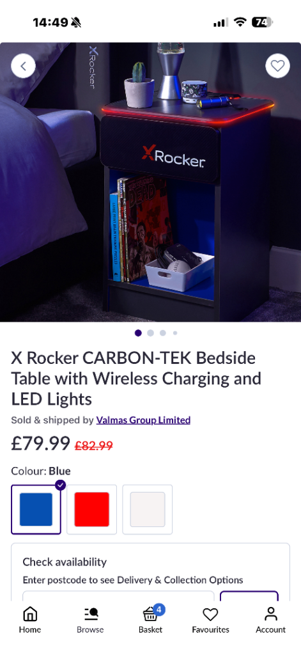This screenshot has width=301, height=655.
Task: Choose the White colour option
Action: click(148, 510)
